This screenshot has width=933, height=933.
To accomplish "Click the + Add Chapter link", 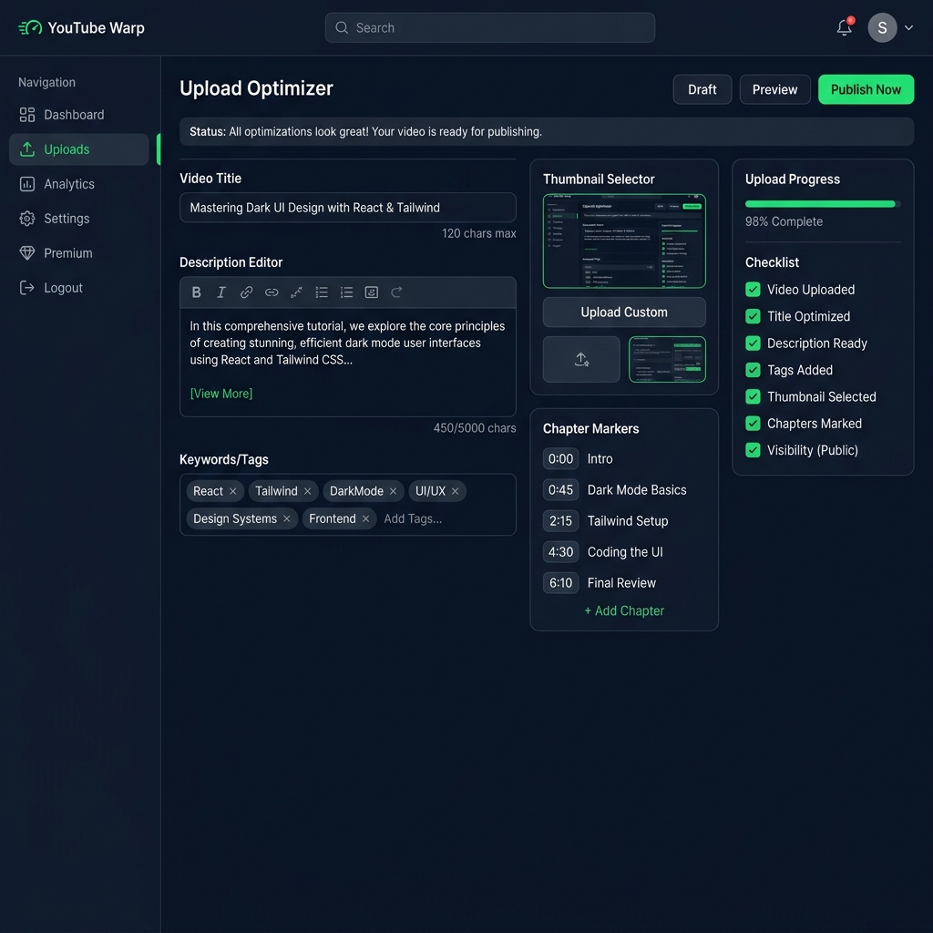I will point(624,611).
